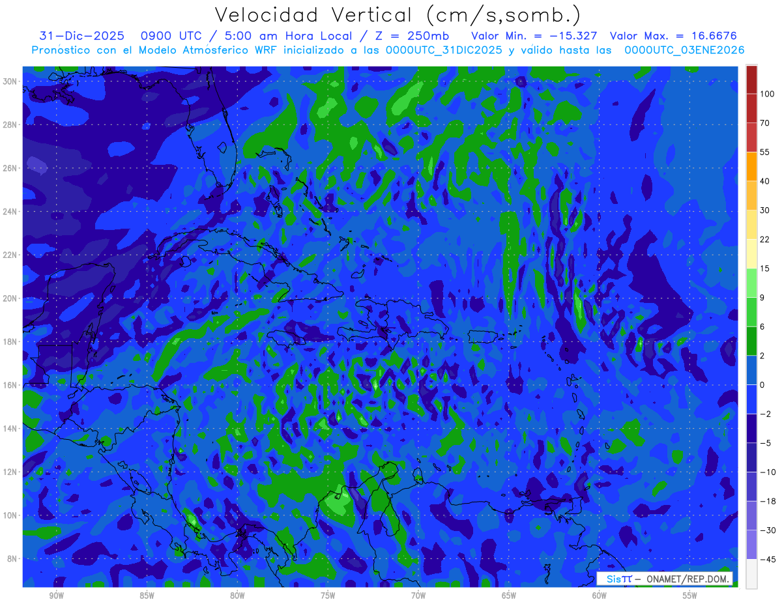Click the green swatch between 9 and 6
This screenshot has width=782, height=604.
[751, 311]
